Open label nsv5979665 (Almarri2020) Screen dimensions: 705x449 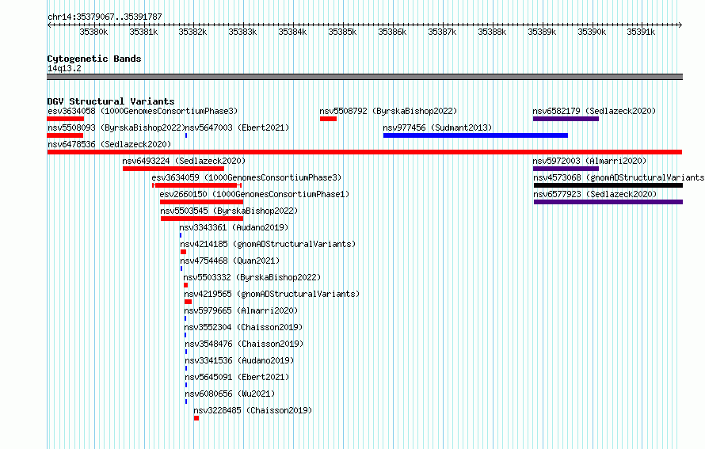click(241, 310)
